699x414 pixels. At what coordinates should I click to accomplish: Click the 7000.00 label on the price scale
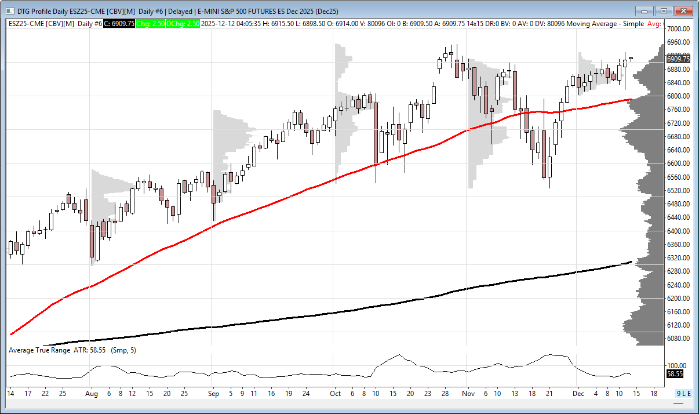click(678, 29)
